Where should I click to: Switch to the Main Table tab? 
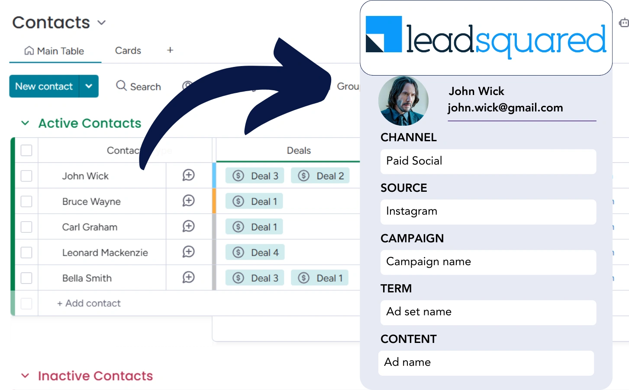click(x=55, y=51)
